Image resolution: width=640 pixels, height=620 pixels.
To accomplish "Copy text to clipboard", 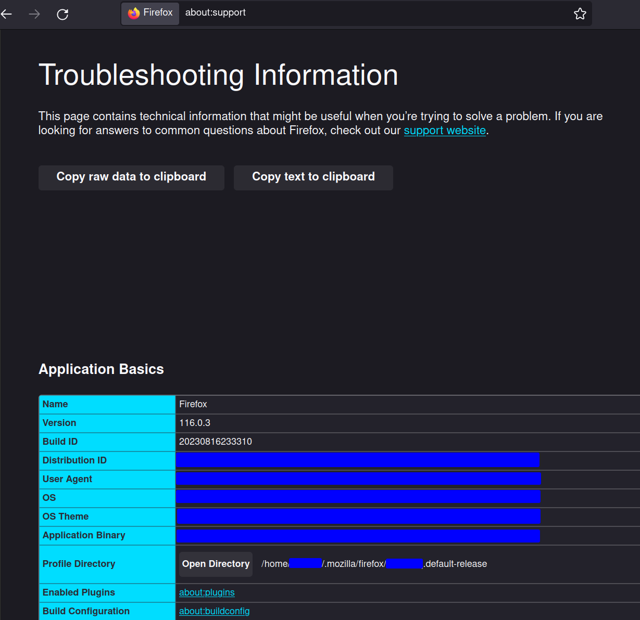I will [x=313, y=177].
